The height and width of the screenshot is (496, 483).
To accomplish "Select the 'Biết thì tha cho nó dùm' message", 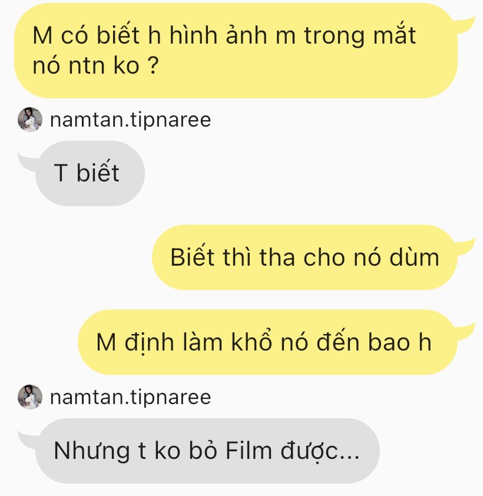I will (305, 257).
